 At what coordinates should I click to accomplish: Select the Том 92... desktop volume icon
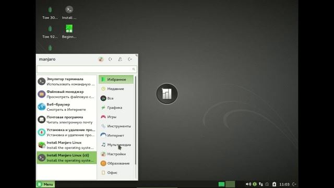pyautogui.click(x=50, y=32)
